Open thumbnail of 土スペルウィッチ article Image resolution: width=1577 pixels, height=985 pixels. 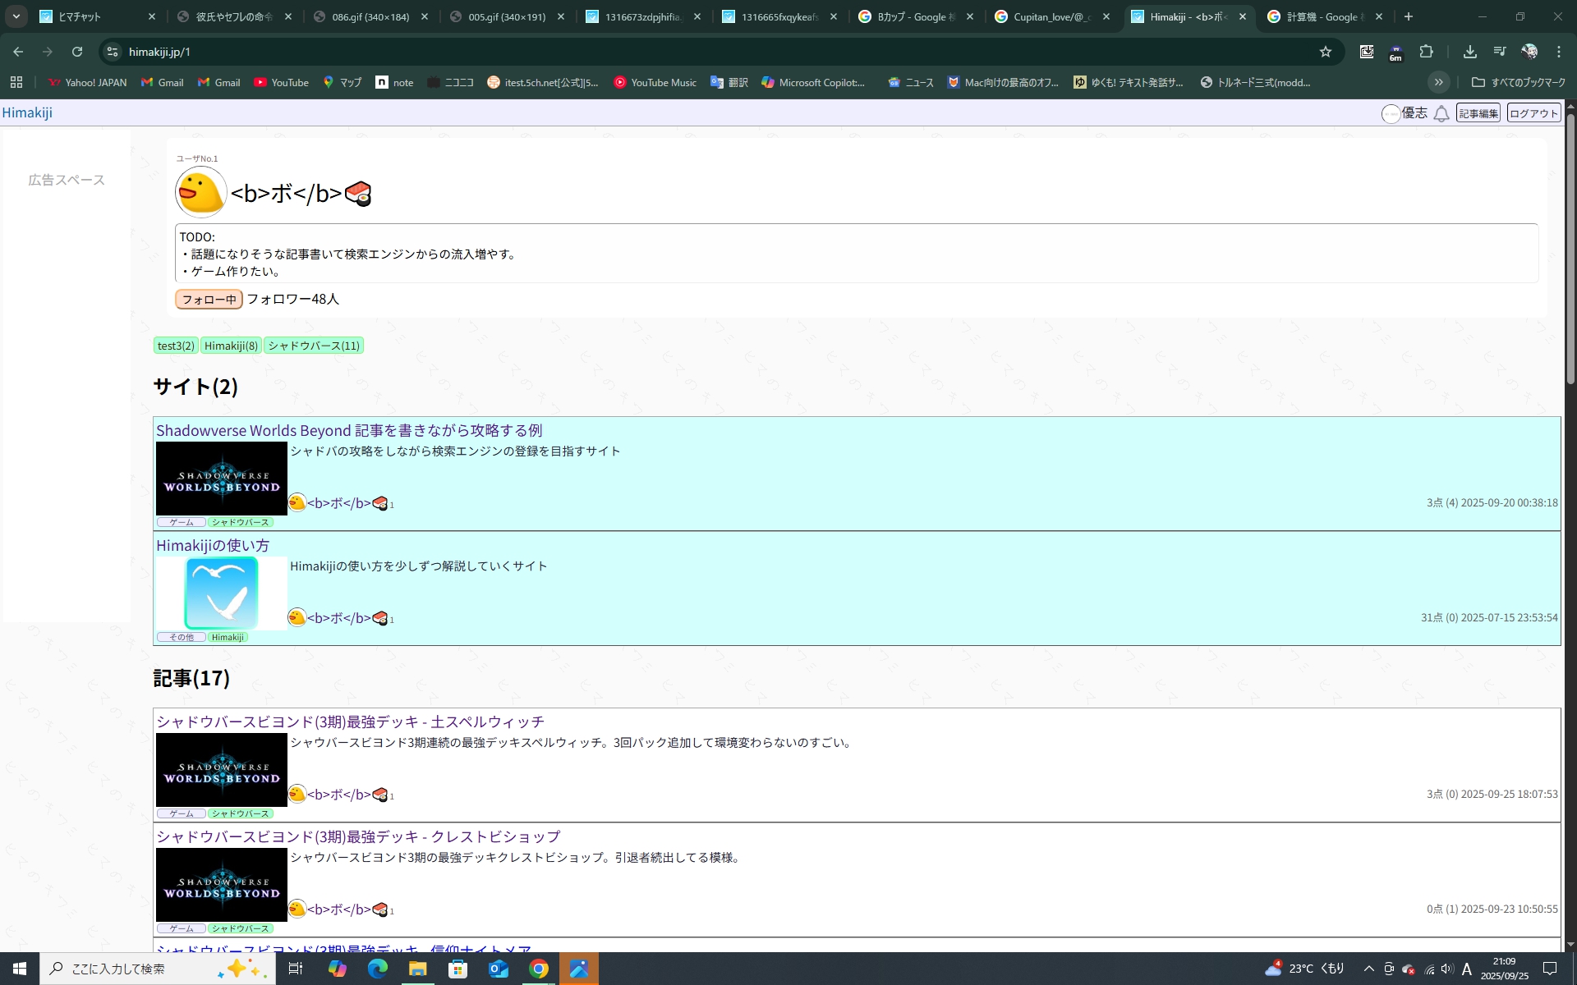point(222,770)
